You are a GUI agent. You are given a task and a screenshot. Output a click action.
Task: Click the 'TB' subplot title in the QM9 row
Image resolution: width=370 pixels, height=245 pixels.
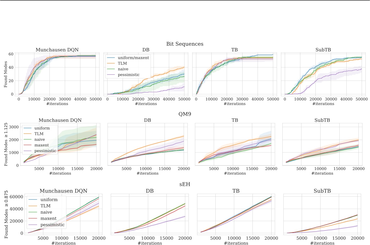point(235,120)
